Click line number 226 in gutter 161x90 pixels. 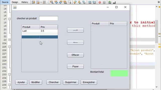pyautogui.click(x=4, y=50)
